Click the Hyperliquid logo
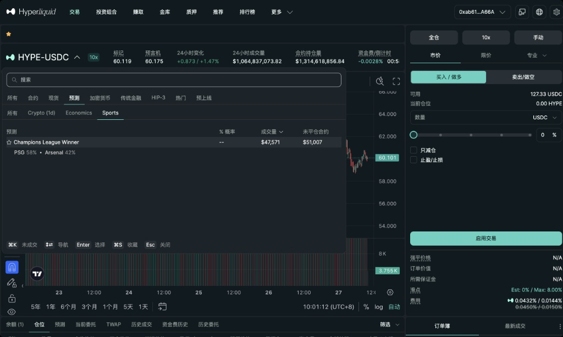This screenshot has height=337, width=563. click(31, 12)
